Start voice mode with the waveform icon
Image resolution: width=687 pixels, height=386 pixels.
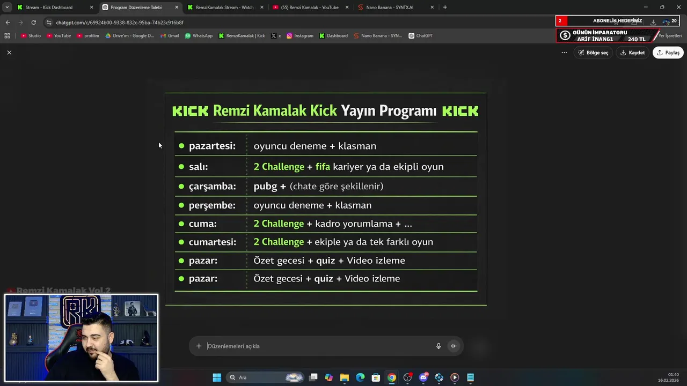[454, 346]
